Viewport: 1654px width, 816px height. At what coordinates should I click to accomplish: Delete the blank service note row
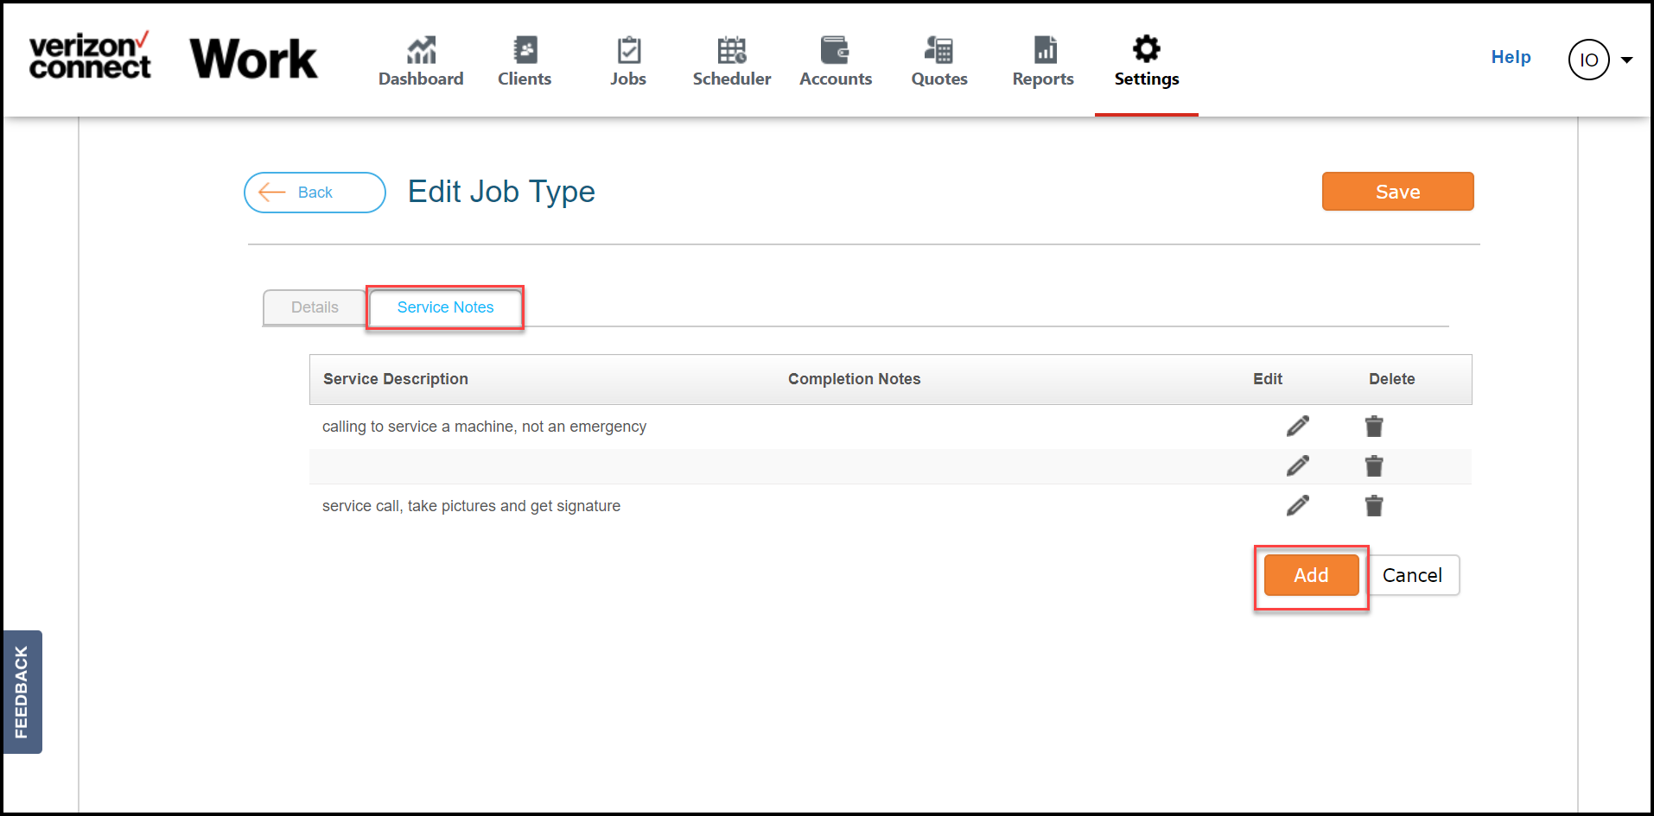pyautogui.click(x=1374, y=465)
